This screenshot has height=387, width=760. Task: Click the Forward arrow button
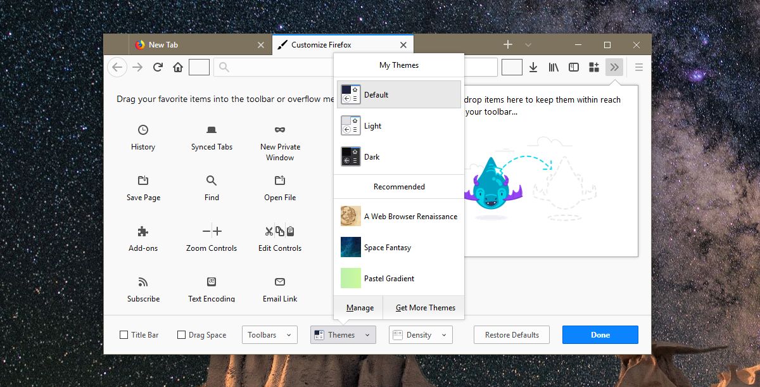(137, 67)
